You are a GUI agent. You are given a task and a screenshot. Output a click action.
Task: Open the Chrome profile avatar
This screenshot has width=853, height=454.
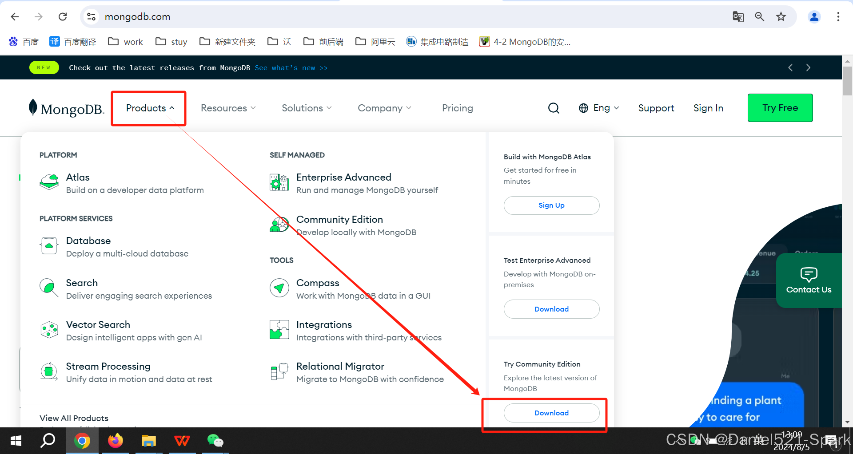(814, 17)
